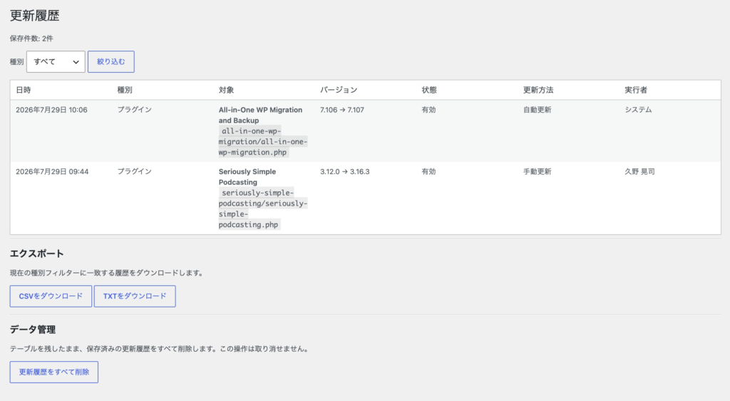Click the エクスポート section heading
The width and height of the screenshot is (730, 401).
click(x=37, y=254)
